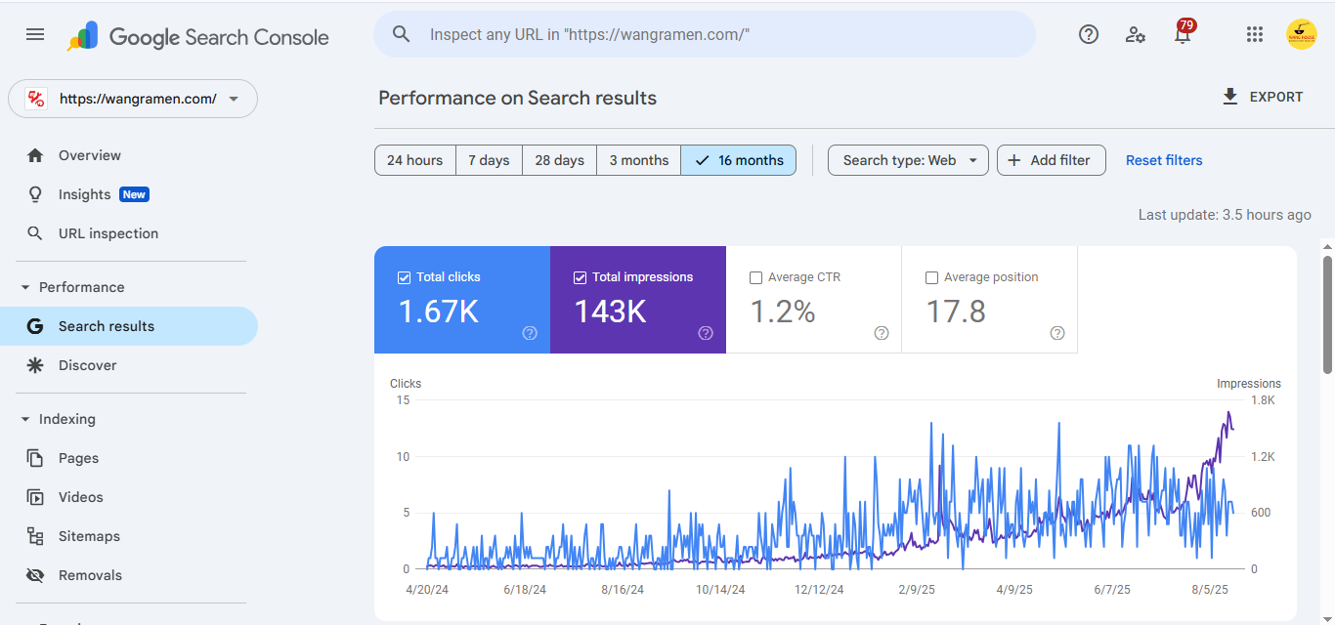Image resolution: width=1335 pixels, height=625 pixels.
Task: Enable the Average position checkbox
Action: [x=931, y=277]
